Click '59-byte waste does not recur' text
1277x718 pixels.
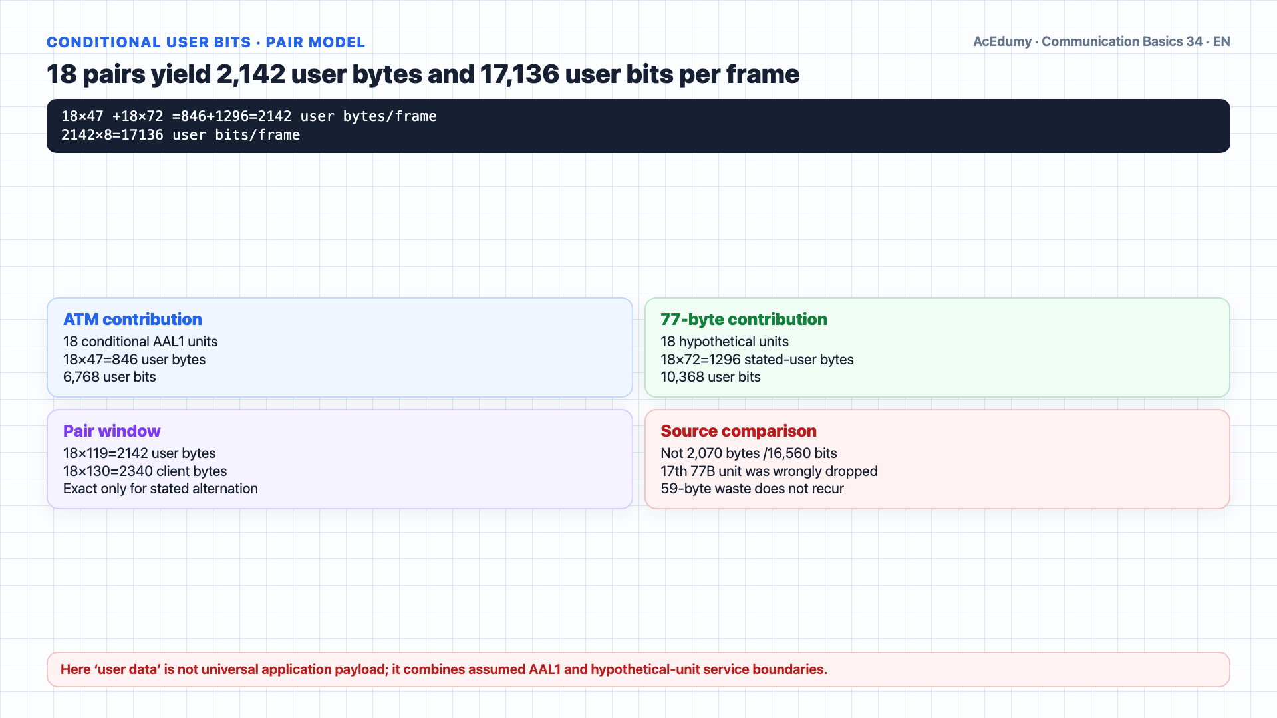(752, 489)
